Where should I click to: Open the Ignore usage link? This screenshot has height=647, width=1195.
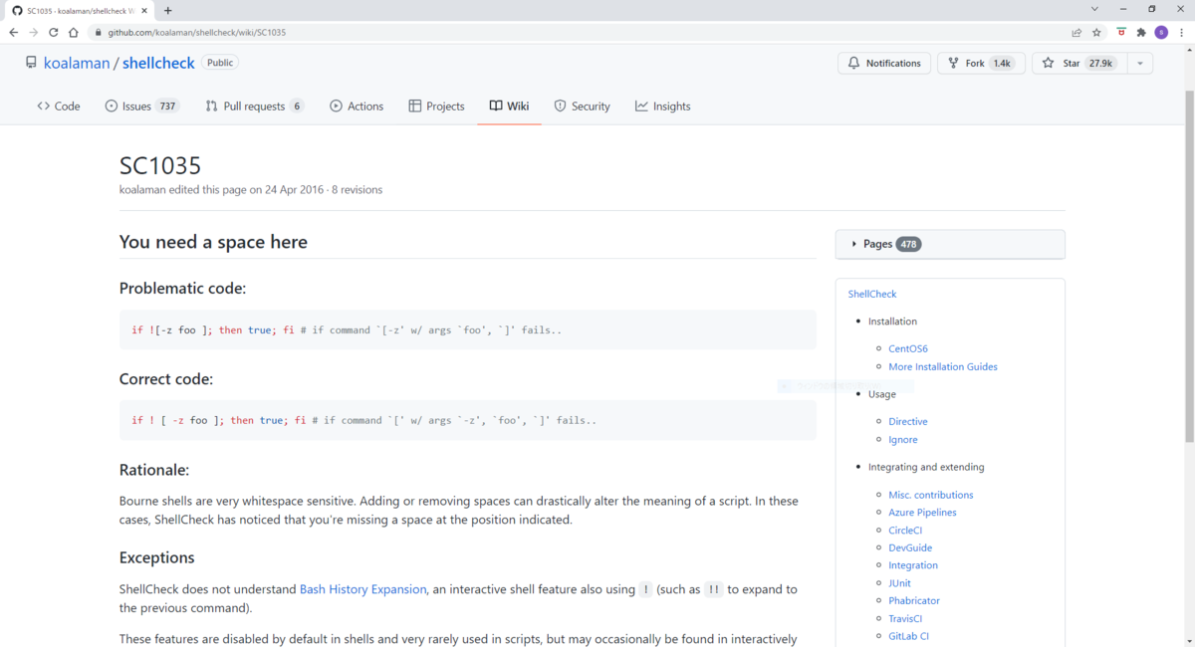[903, 439]
